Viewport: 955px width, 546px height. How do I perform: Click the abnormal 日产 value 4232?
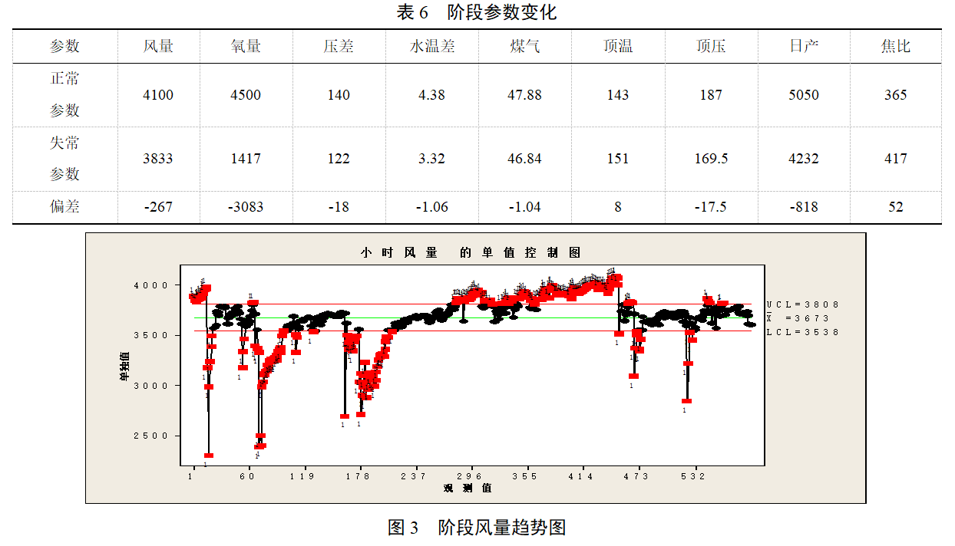point(803,159)
